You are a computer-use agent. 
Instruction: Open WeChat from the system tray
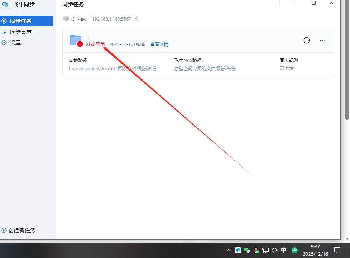[x=247, y=250]
